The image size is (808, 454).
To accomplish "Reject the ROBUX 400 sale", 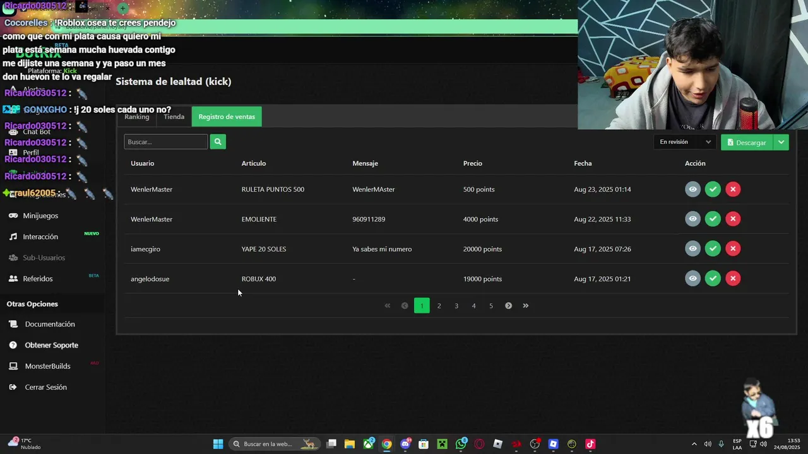I will [x=733, y=278].
